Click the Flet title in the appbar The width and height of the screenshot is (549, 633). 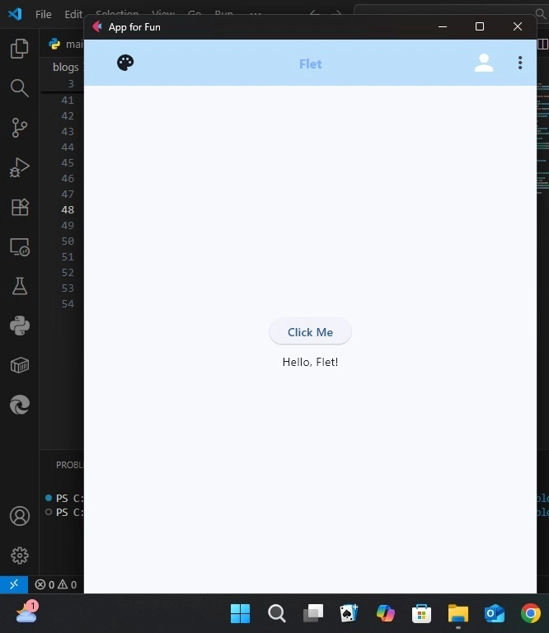pyautogui.click(x=311, y=63)
